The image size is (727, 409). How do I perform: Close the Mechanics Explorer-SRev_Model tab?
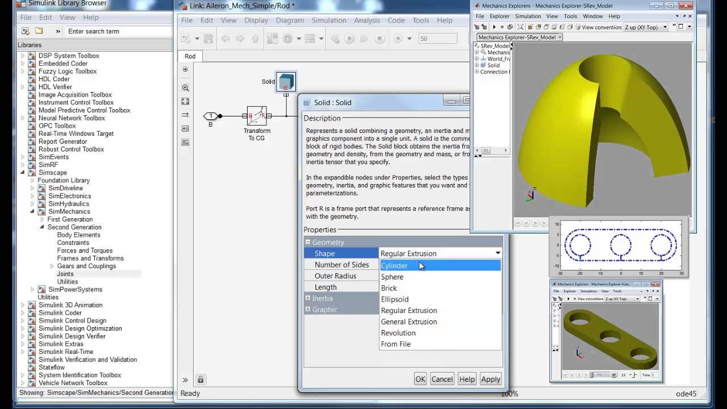559,37
